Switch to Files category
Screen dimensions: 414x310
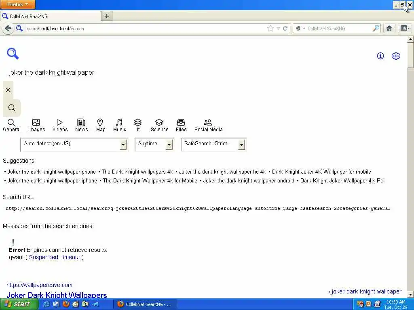point(181,126)
